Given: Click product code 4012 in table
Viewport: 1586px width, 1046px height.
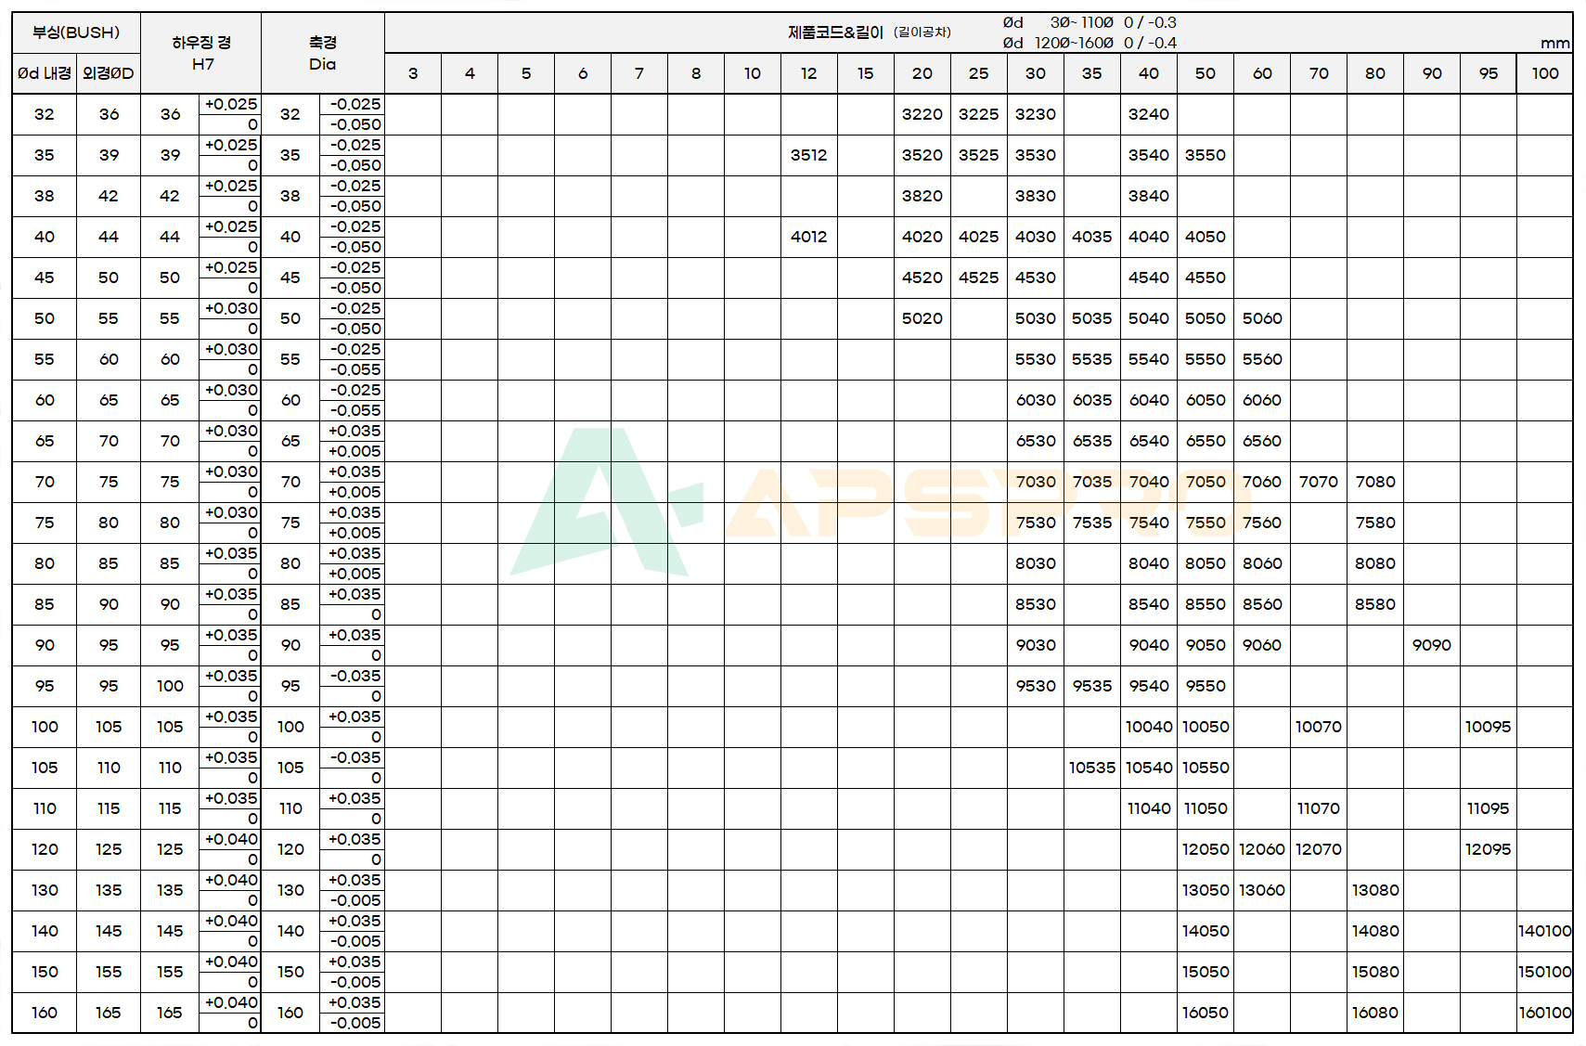Looking at the screenshot, I should tap(808, 237).
